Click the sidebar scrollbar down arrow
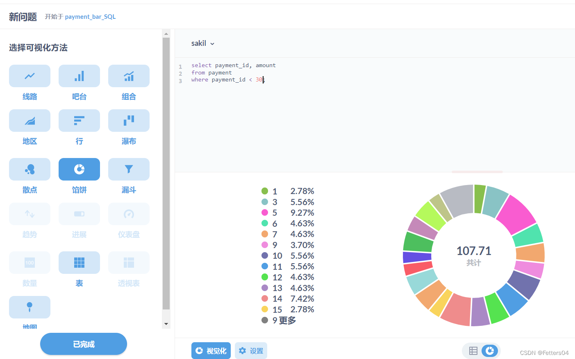Screen dimensions: 575x359 click(x=166, y=324)
